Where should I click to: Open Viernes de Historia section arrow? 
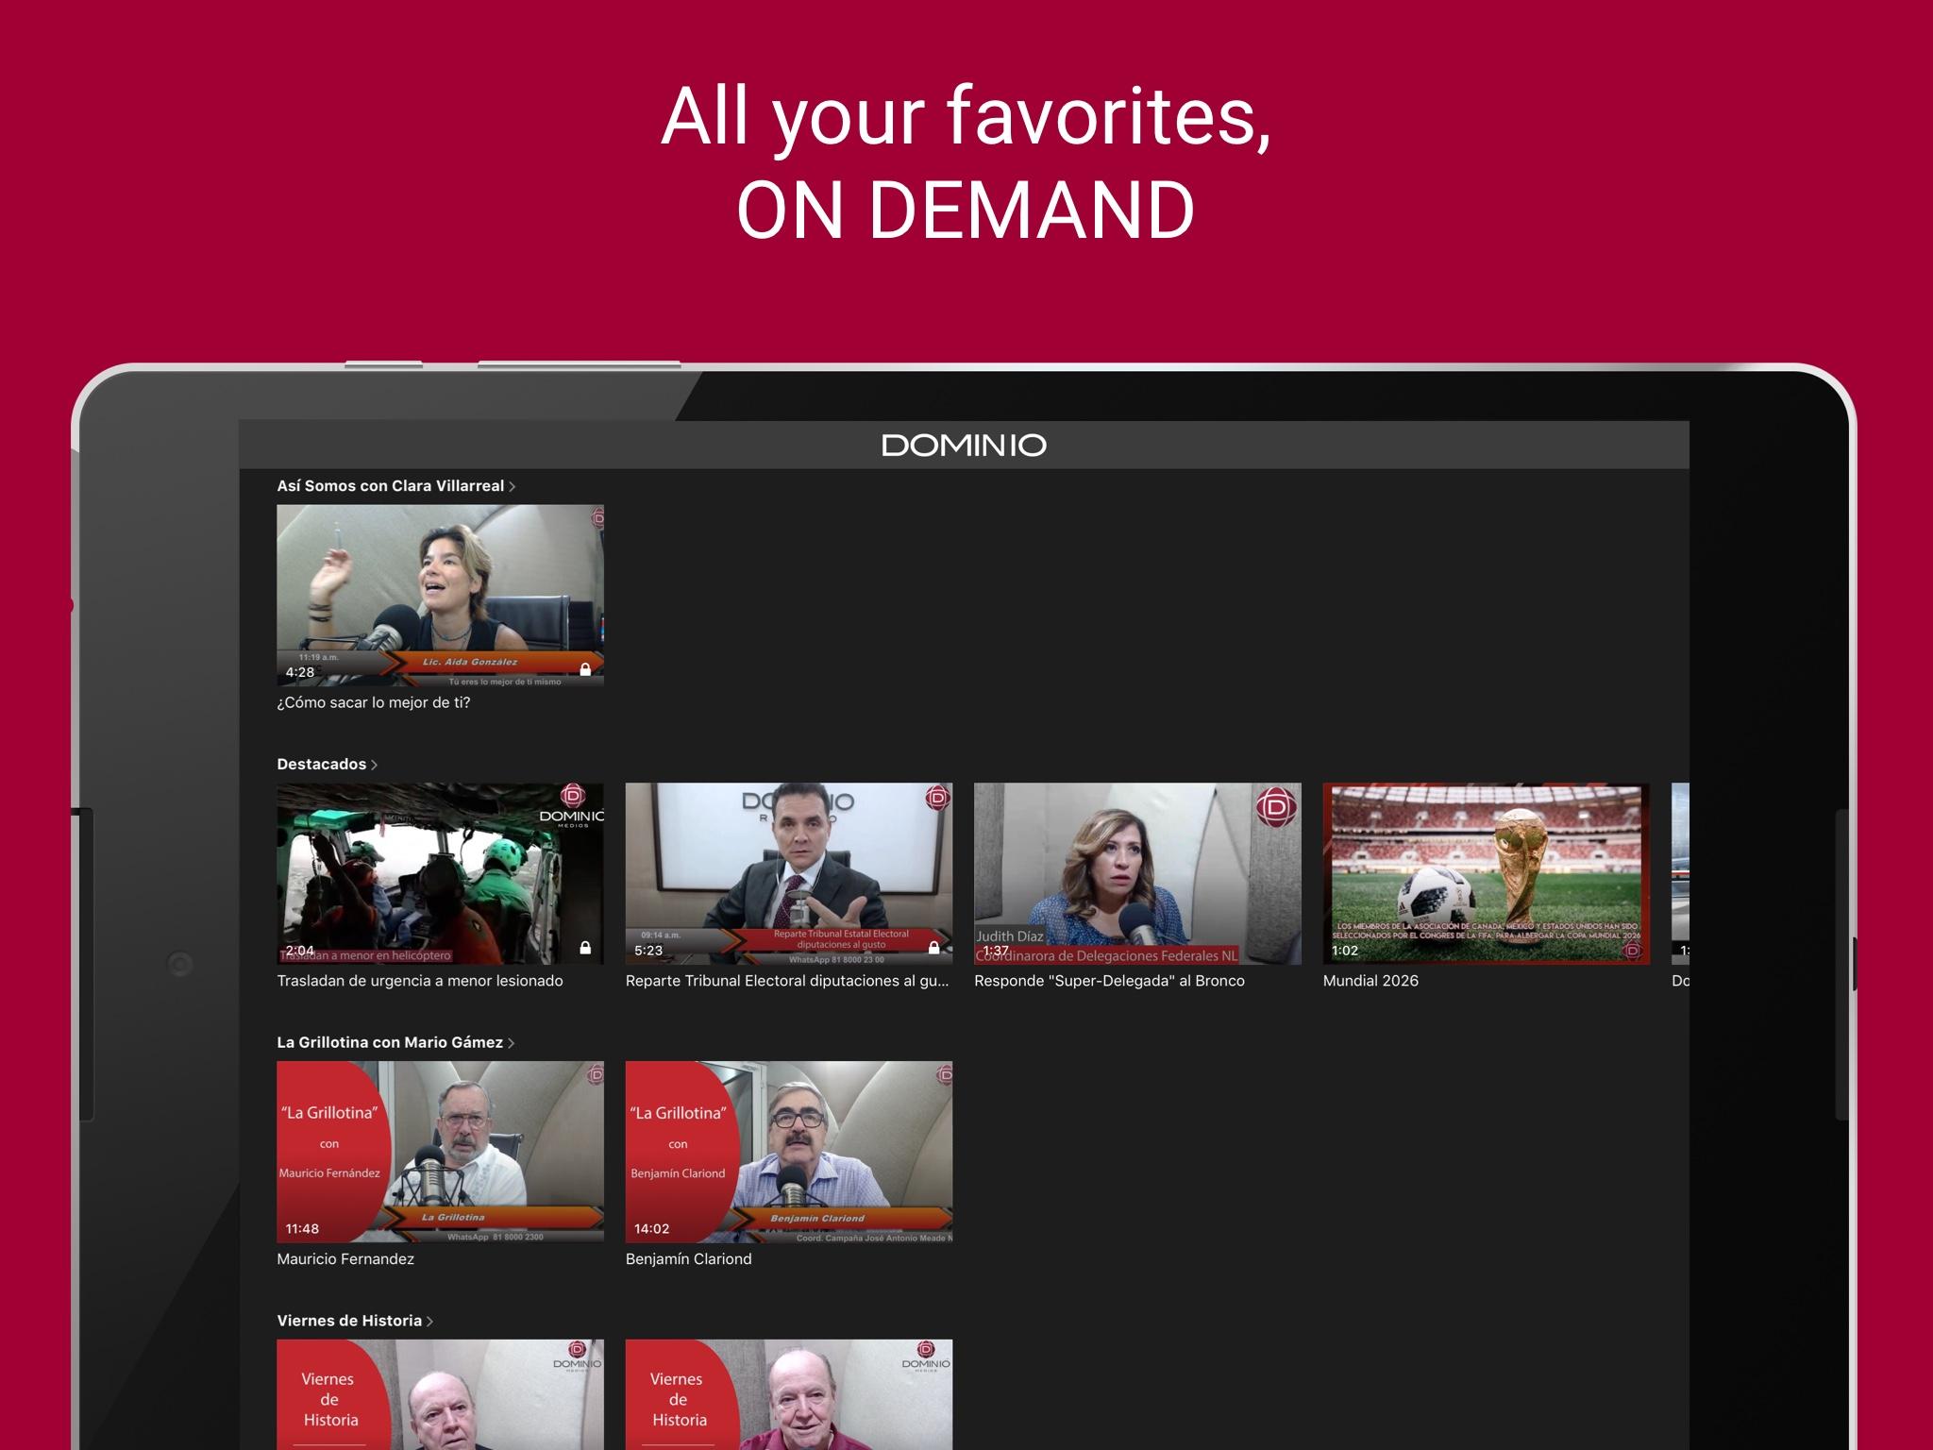click(429, 1322)
